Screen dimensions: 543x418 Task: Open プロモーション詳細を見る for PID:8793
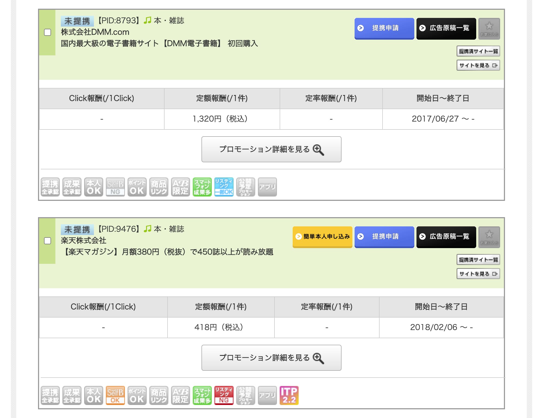click(271, 149)
